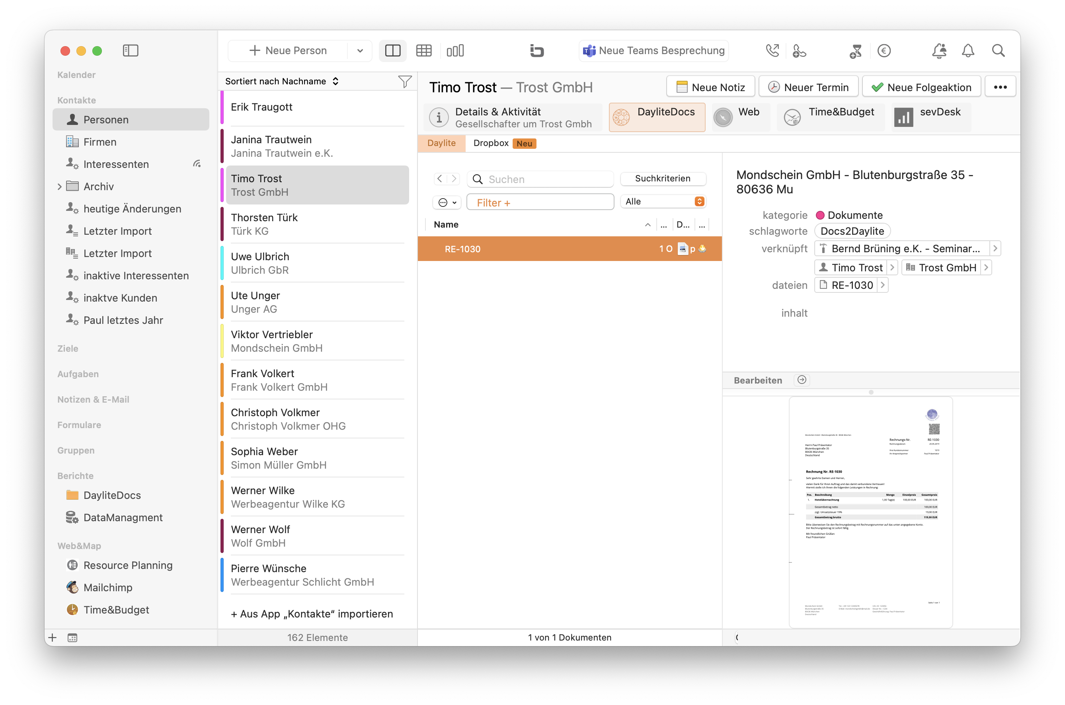Change the Sortiert nach Nachname sorting
Screen dimensions: 1065x705
coord(282,82)
